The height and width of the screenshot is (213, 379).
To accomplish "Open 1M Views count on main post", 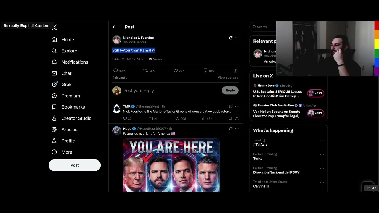I will tap(155, 59).
